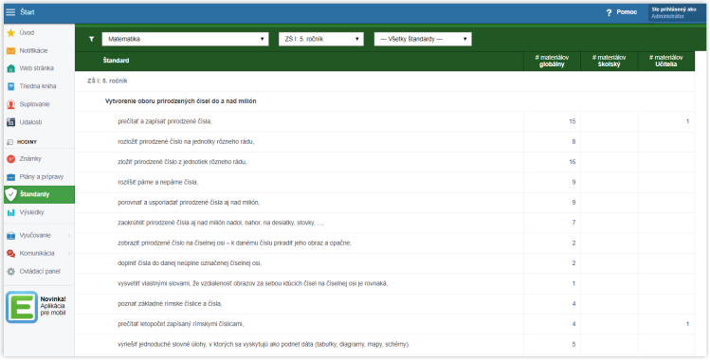Click the Pomoc question mark icon
Screen dimensions: 710x360
pyautogui.click(x=609, y=12)
